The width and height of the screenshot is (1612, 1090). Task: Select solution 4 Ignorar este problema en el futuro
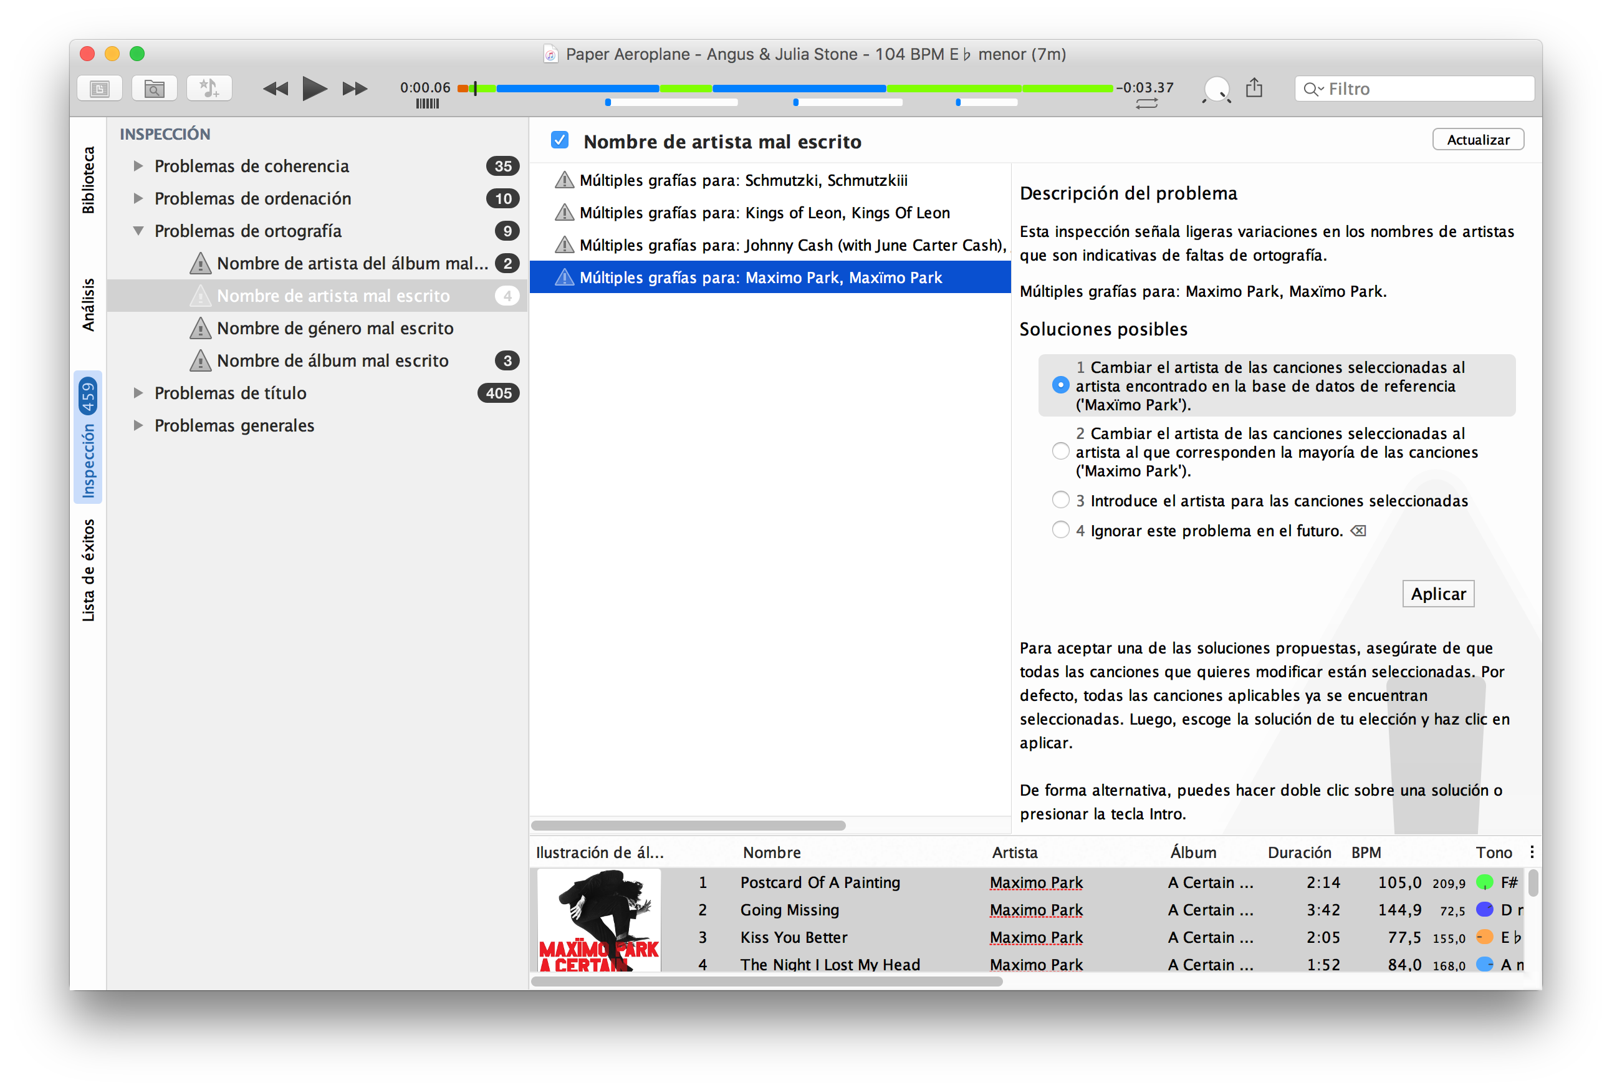coord(1060,530)
